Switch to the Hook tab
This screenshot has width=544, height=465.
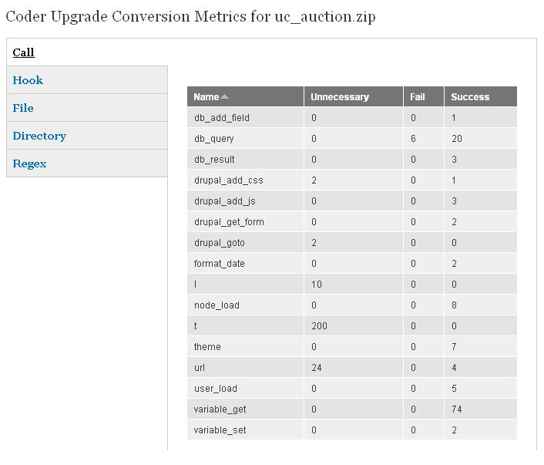(28, 80)
